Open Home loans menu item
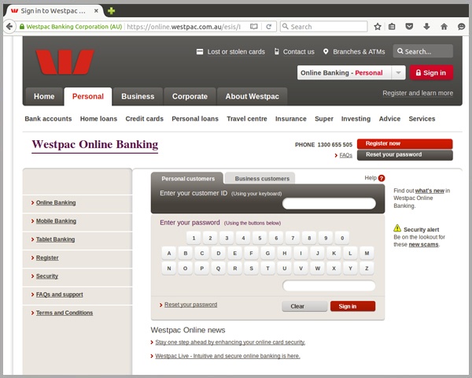Image resolution: width=472 pixels, height=378 pixels. pos(98,119)
